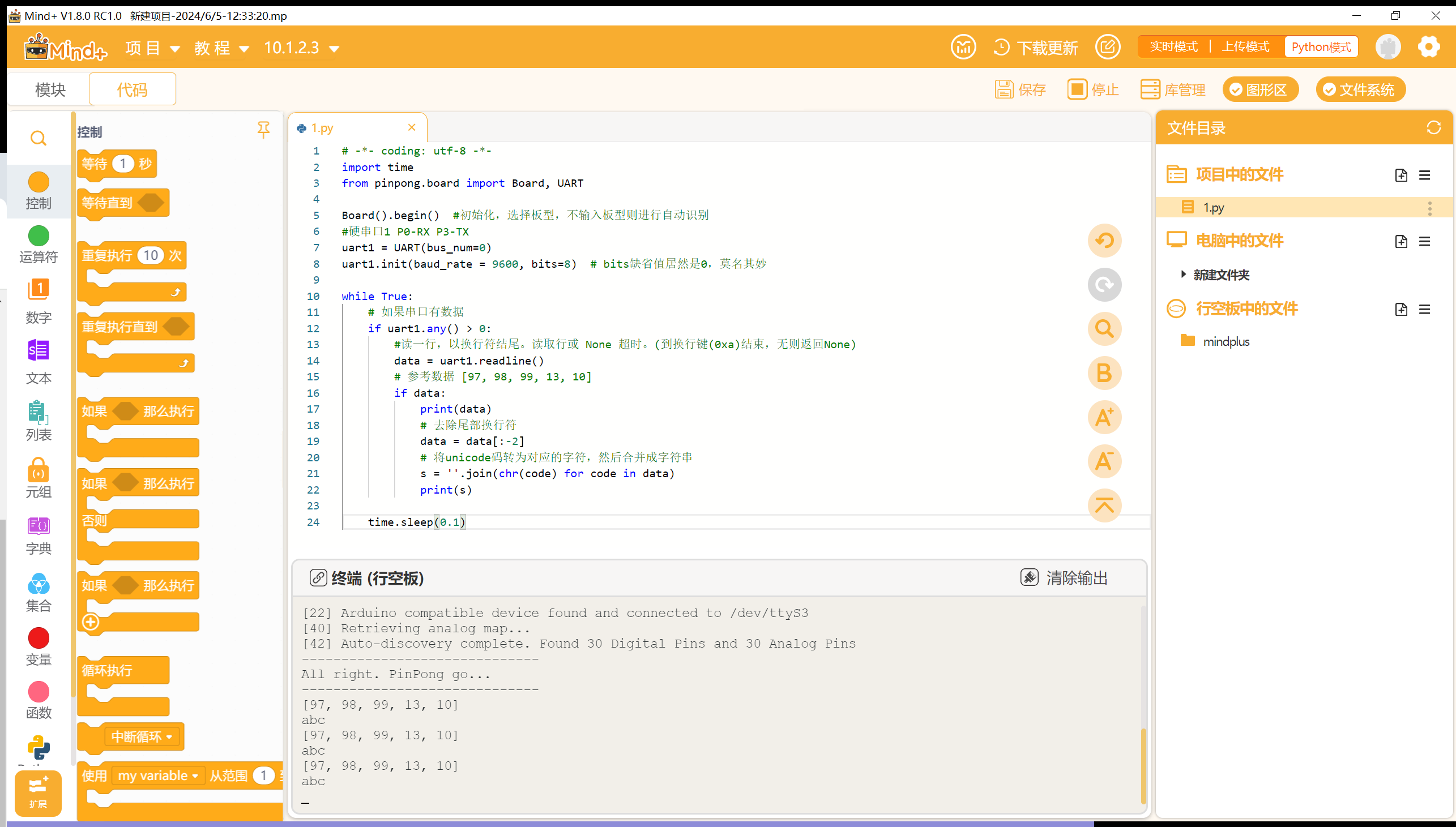
Task: Click 清除输出 button in terminal
Action: 1065,577
